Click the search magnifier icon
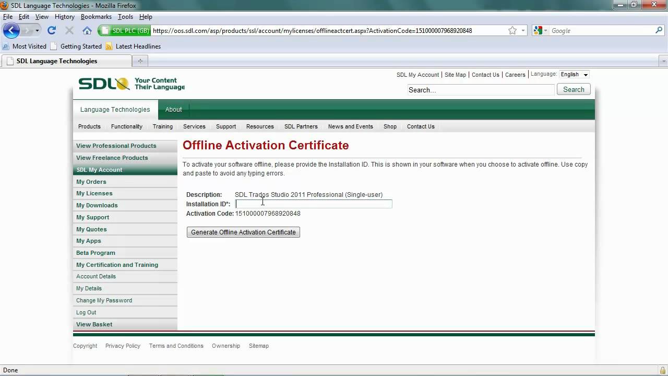 [659, 31]
